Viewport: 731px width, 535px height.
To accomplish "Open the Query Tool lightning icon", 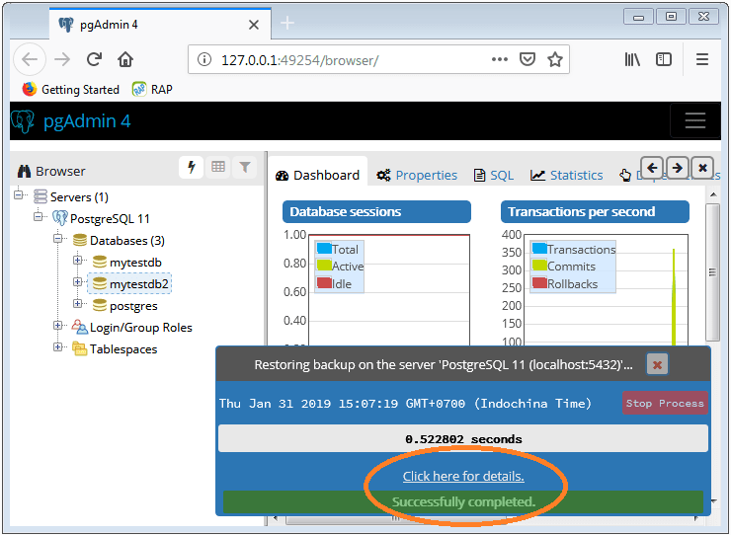I will [x=191, y=167].
